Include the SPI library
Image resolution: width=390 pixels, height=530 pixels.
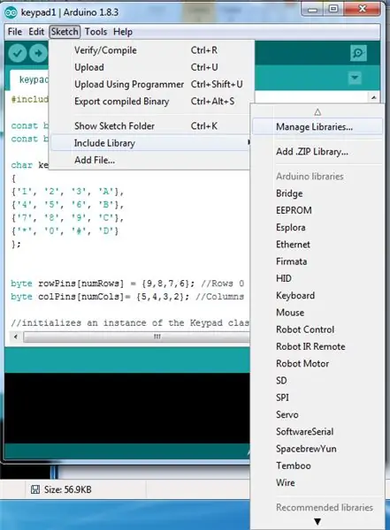(x=317, y=397)
